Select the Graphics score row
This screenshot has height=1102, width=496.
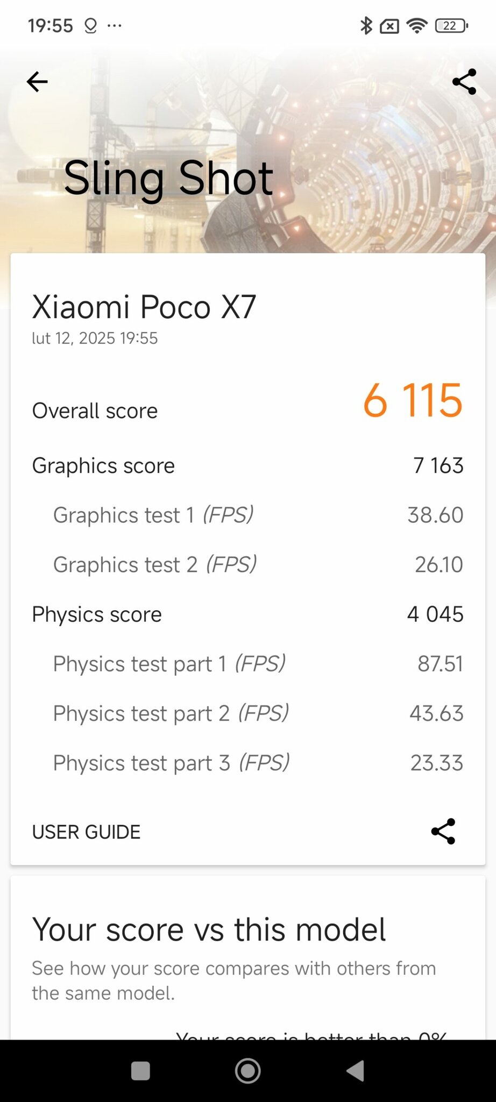(247, 465)
